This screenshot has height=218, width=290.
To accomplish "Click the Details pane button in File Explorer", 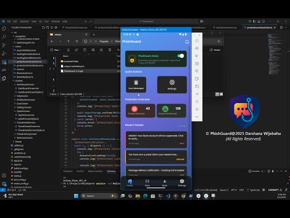I will coord(215,50).
